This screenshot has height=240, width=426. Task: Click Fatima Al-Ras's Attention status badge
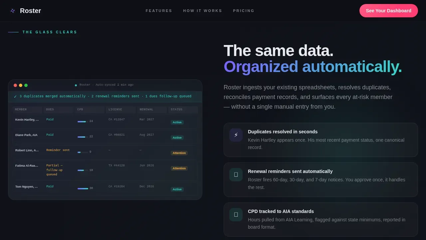[179, 168]
